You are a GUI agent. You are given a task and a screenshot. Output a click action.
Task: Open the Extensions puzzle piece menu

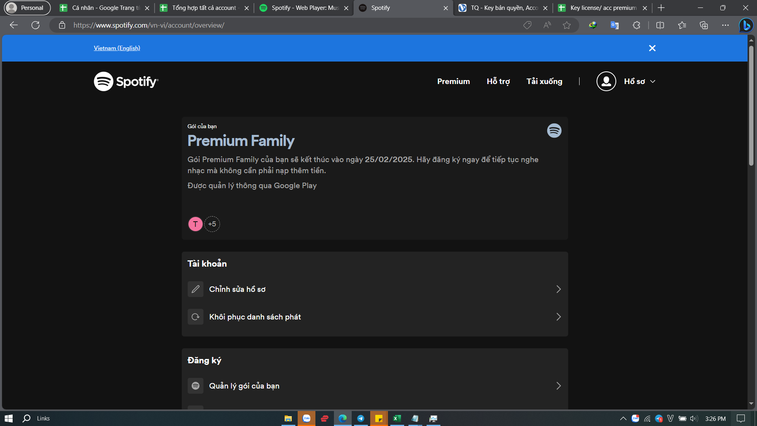pos(636,25)
